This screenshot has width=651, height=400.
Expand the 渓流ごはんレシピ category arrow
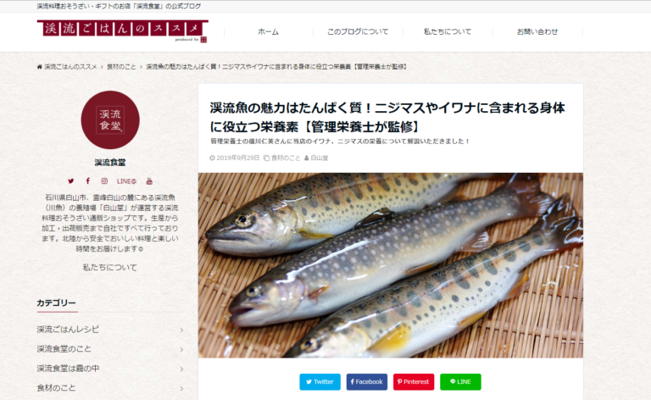click(x=182, y=330)
